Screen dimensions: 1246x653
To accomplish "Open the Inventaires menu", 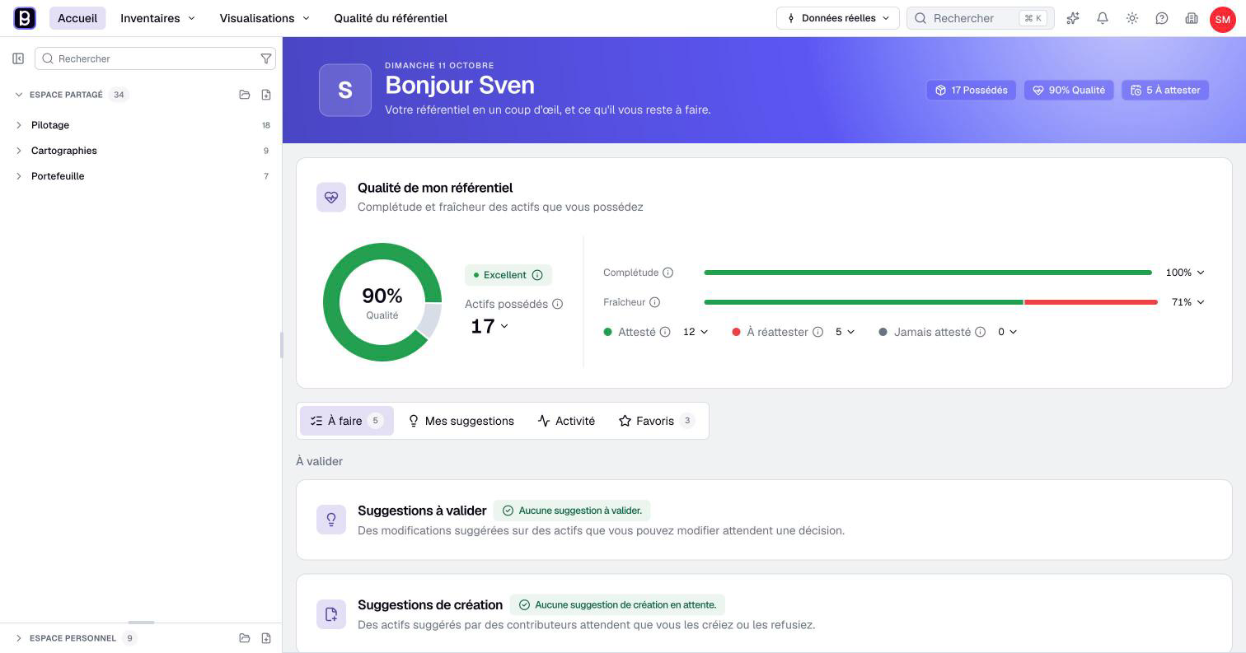I will point(158,18).
